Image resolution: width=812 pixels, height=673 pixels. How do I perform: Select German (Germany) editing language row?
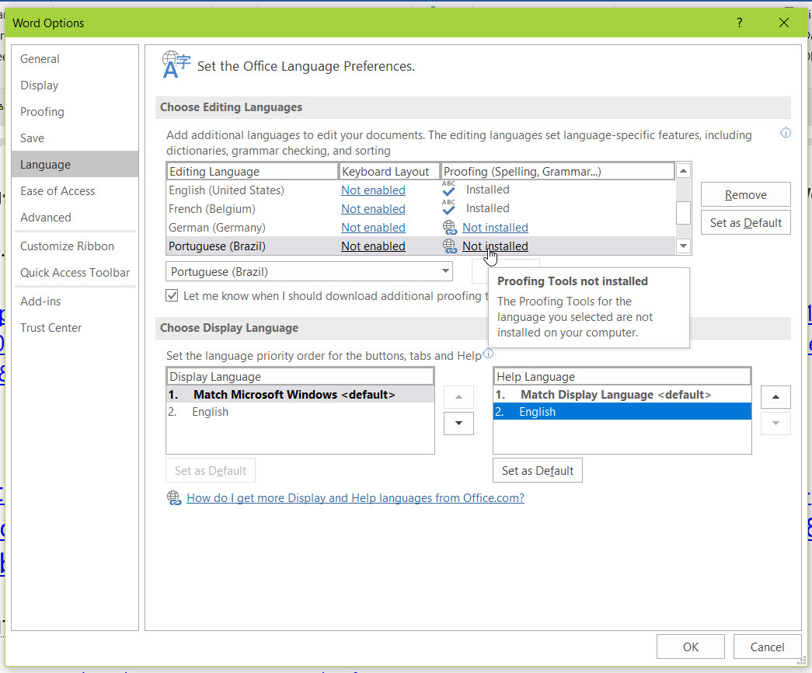click(x=420, y=228)
